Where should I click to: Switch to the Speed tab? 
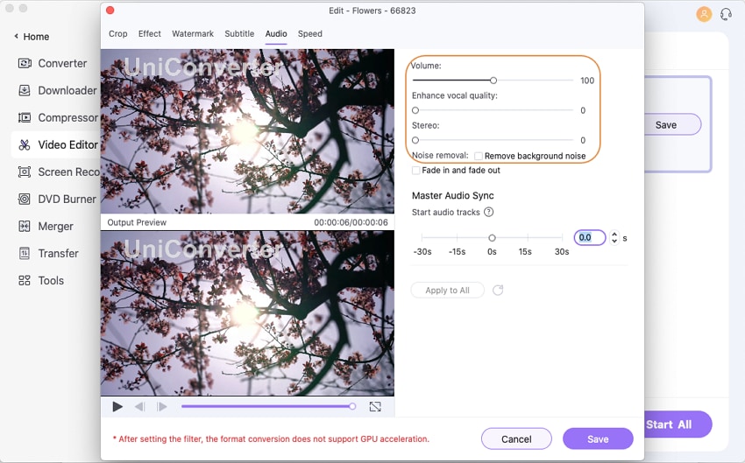click(x=309, y=33)
